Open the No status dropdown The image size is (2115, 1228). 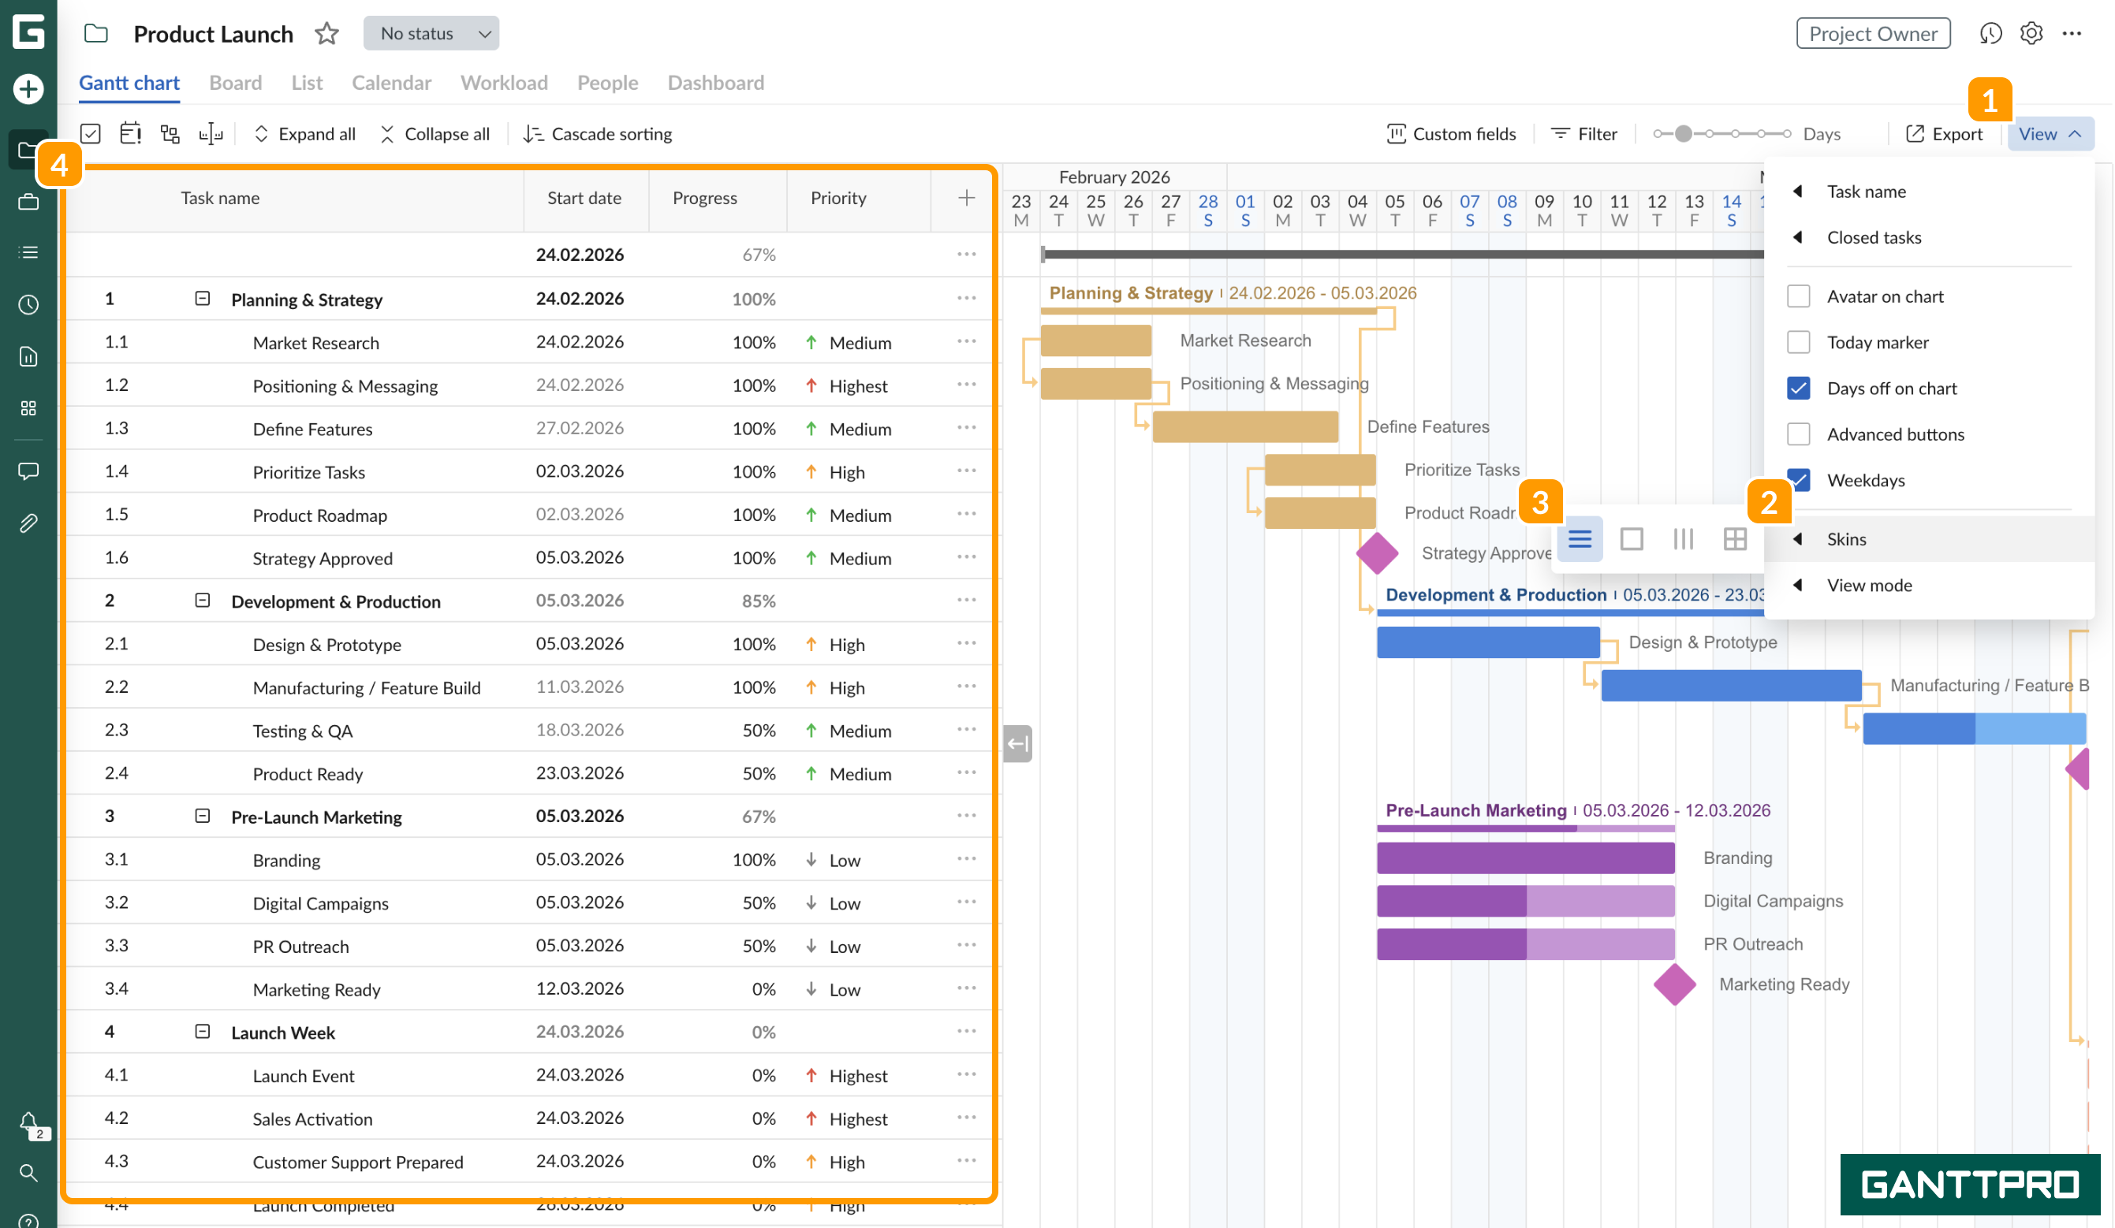[x=431, y=33]
